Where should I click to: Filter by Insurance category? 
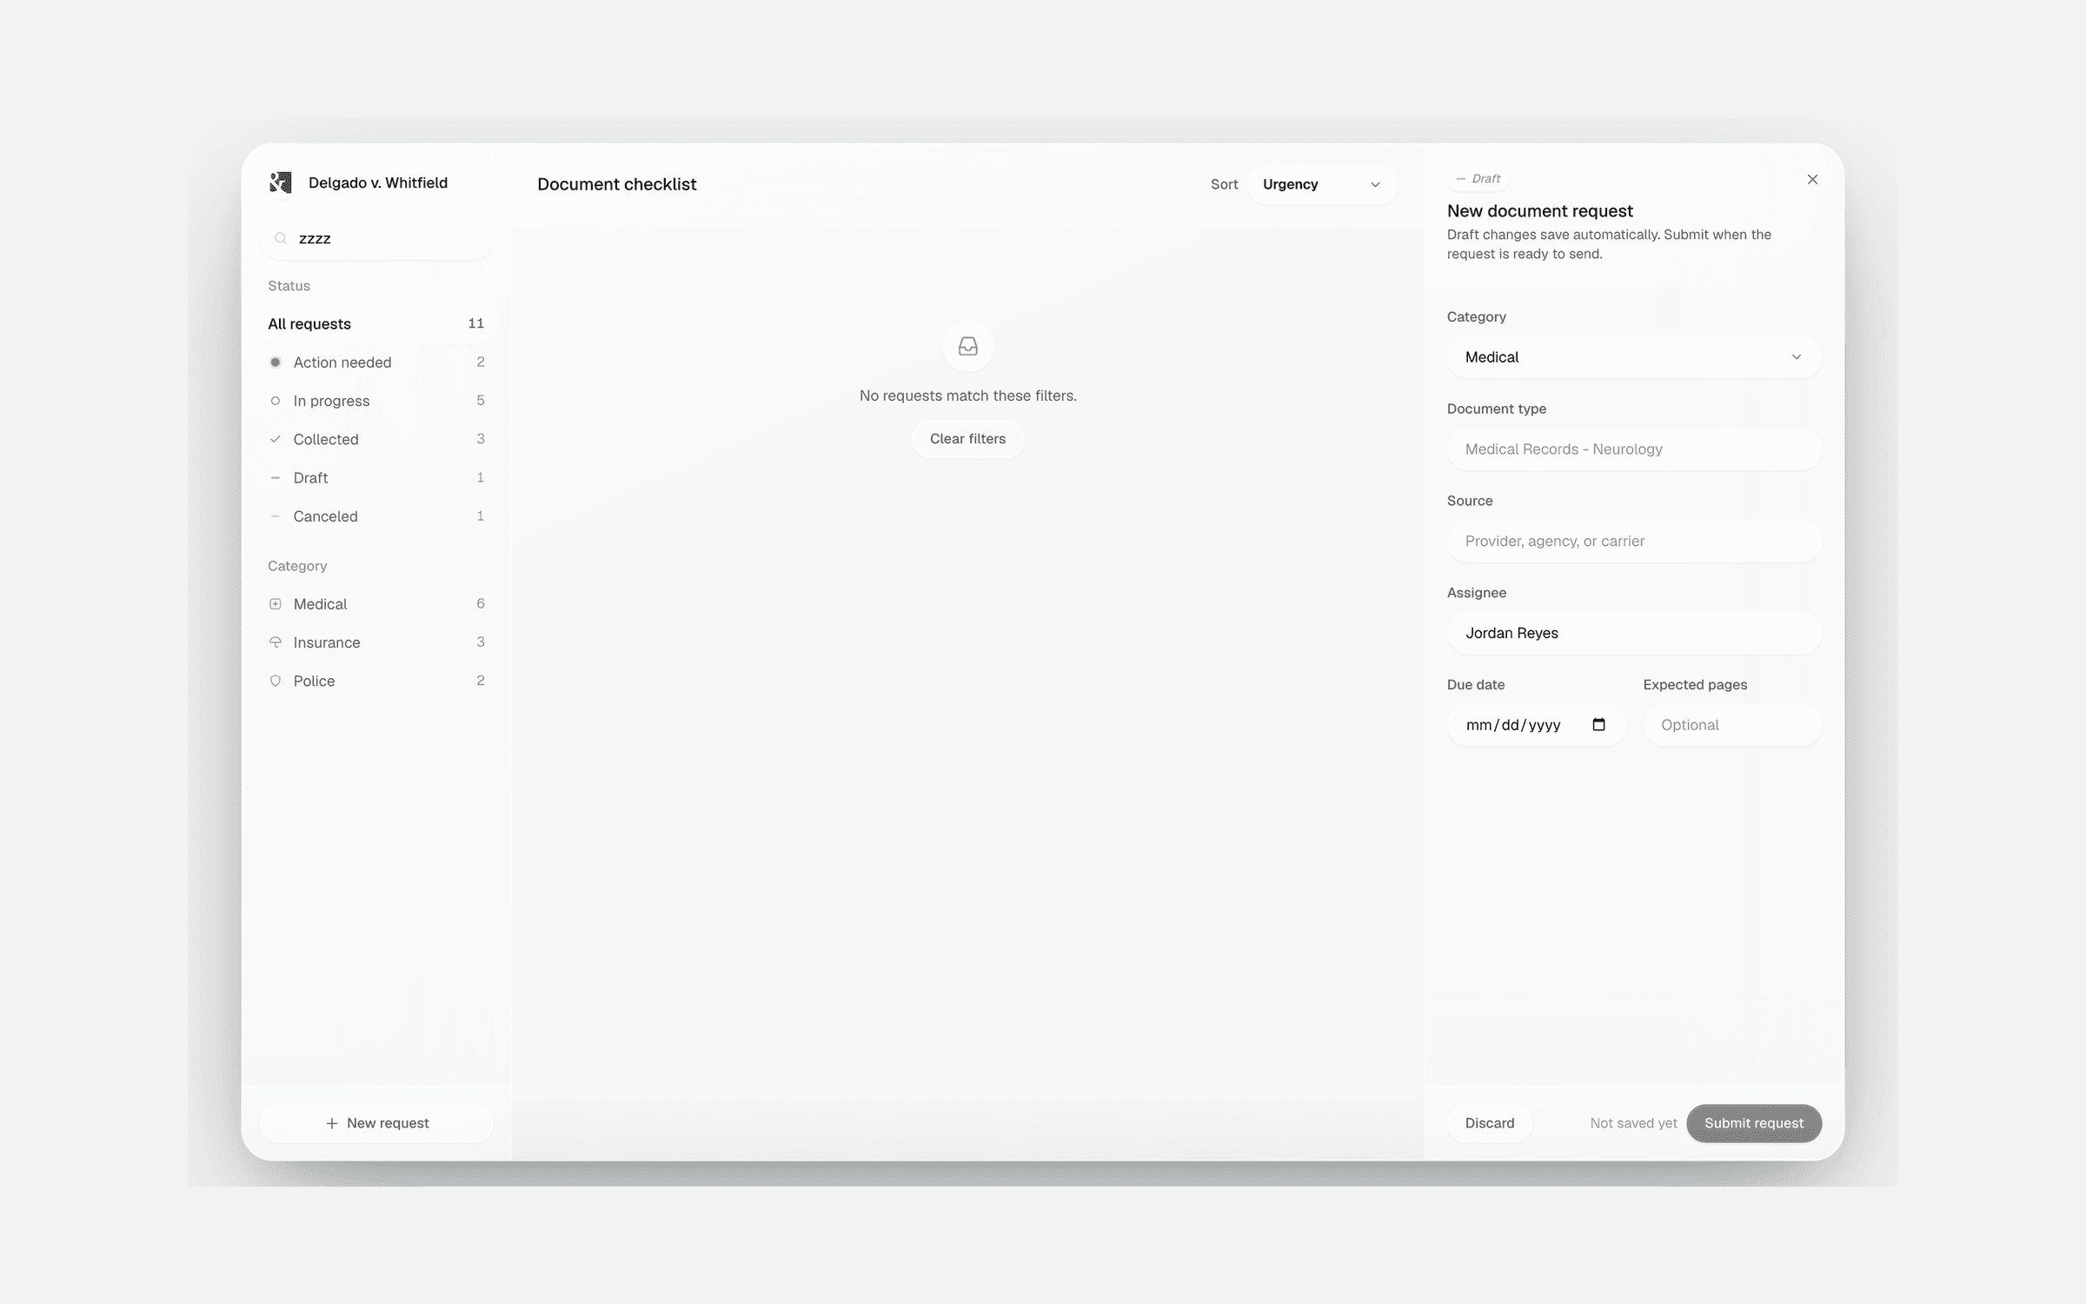377,642
